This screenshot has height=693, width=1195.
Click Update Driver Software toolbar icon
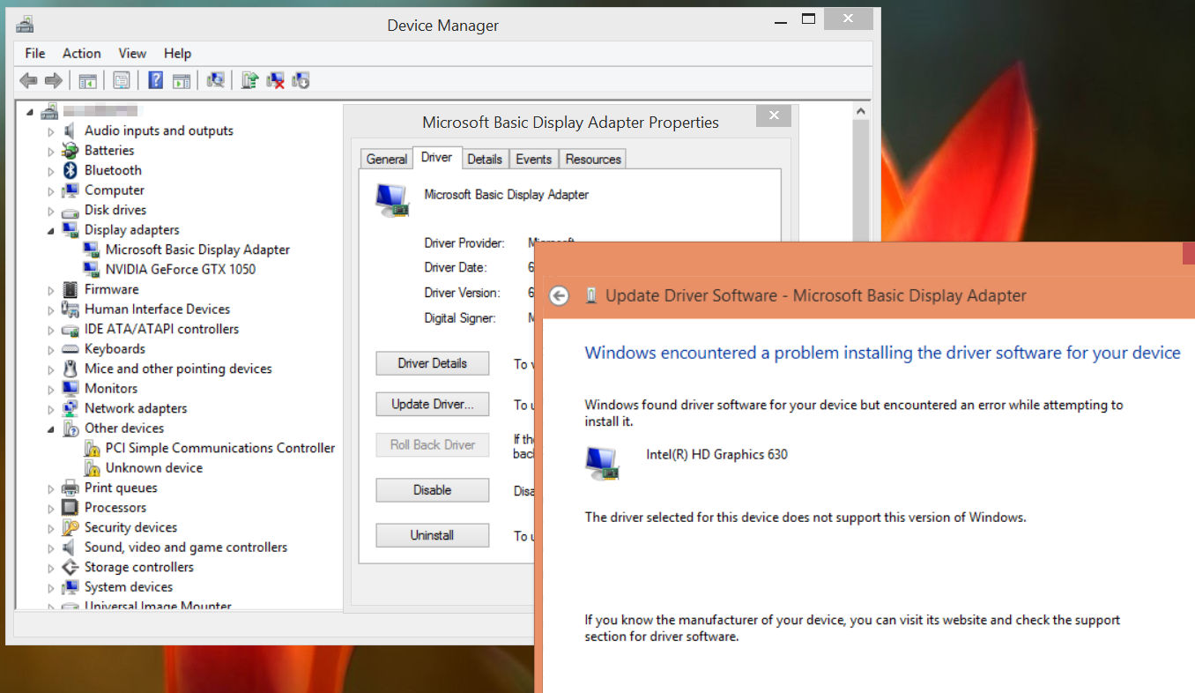coord(250,80)
